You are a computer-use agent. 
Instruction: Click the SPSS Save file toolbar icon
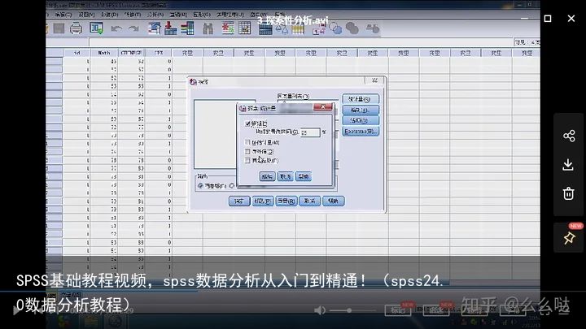59,28
